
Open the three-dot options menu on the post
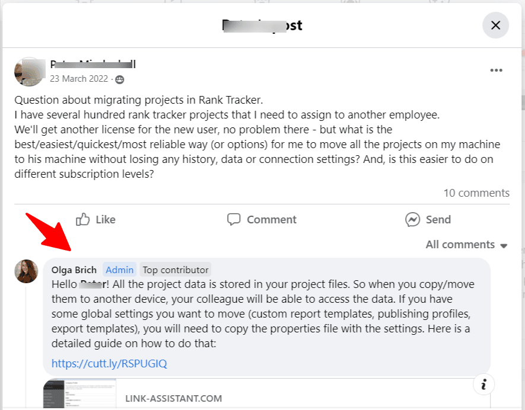pos(496,70)
